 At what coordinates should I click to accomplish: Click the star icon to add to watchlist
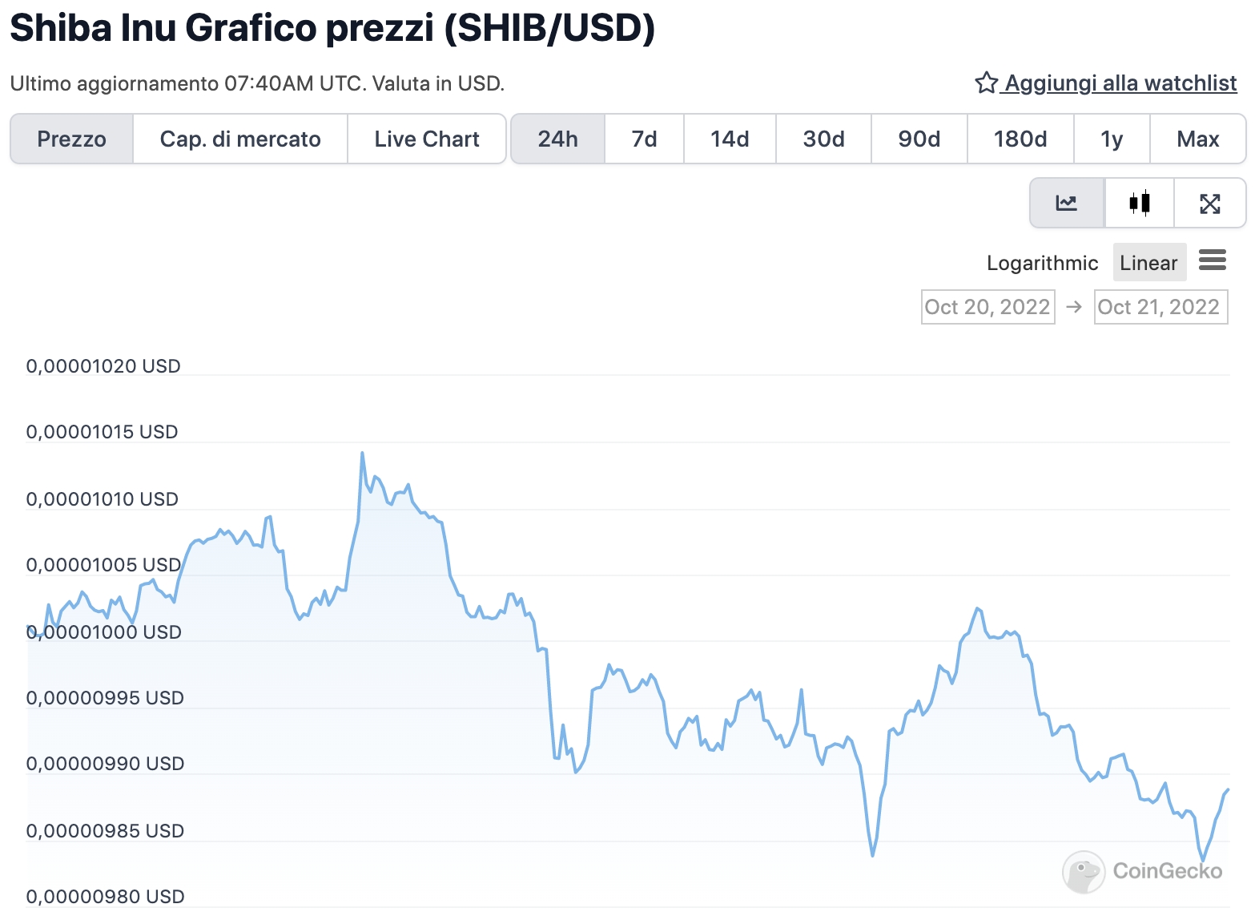(x=986, y=83)
